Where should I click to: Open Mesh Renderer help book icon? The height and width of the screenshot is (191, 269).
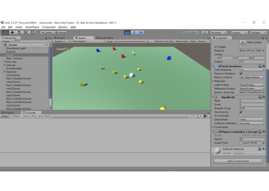point(260,66)
